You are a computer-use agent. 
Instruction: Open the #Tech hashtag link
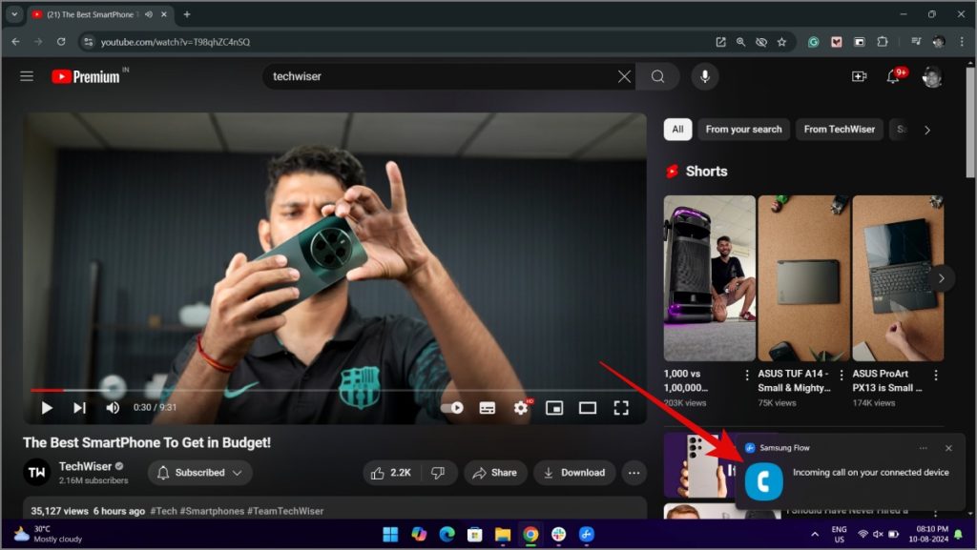(x=163, y=511)
